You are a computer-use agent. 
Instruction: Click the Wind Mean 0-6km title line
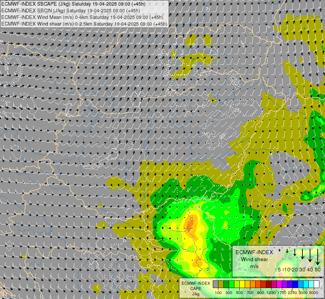tap(82, 17)
